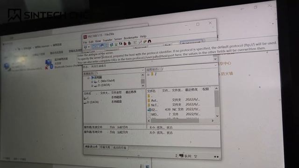Open the Help menu
The height and width of the screenshot is (168, 299).
click(x=143, y=36)
